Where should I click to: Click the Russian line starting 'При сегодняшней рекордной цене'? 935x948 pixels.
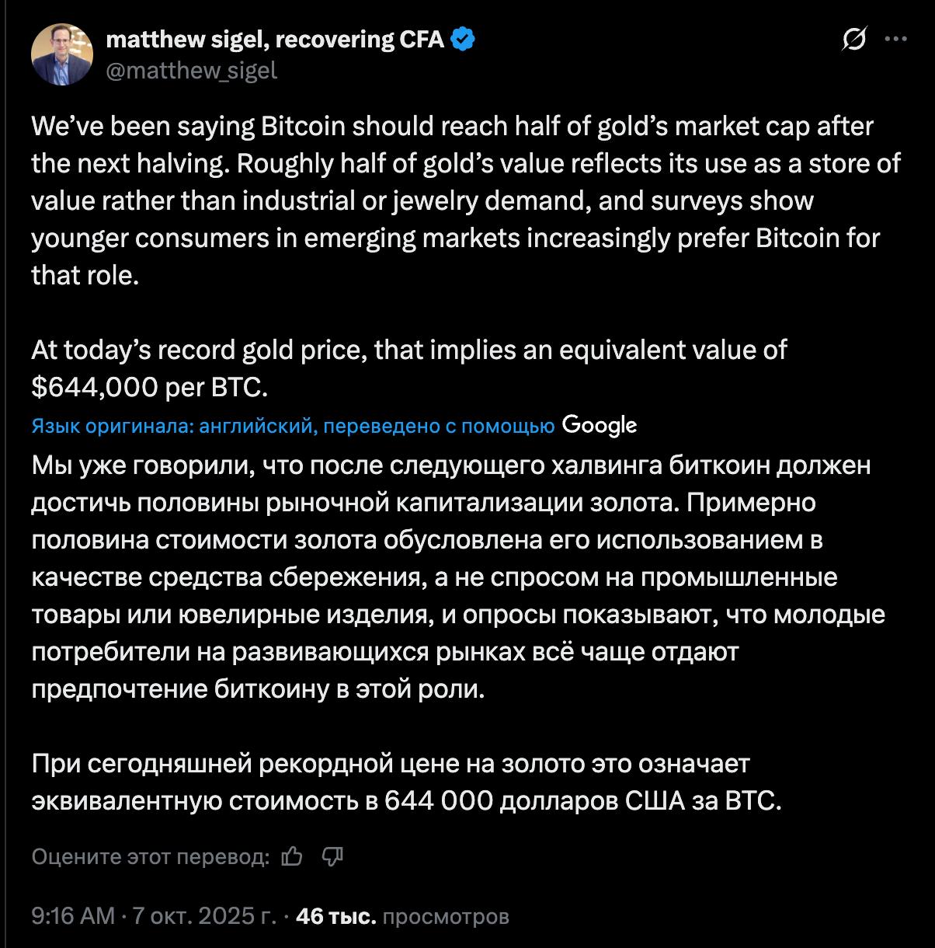391,764
